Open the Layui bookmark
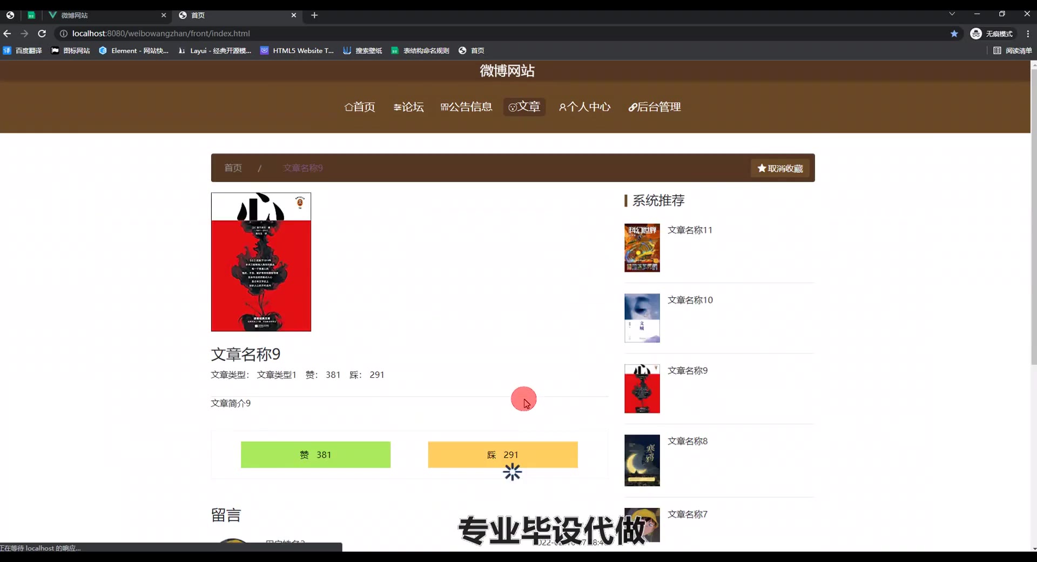Screen dimensions: 1037x562 tap(215, 50)
